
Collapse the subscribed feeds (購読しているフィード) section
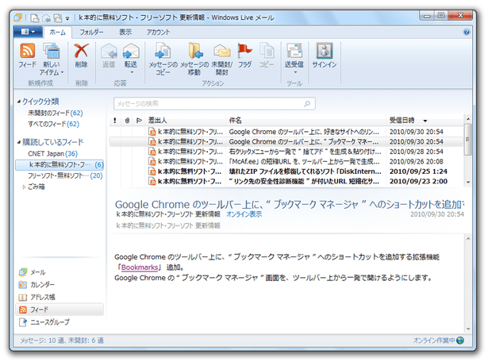coord(19,142)
